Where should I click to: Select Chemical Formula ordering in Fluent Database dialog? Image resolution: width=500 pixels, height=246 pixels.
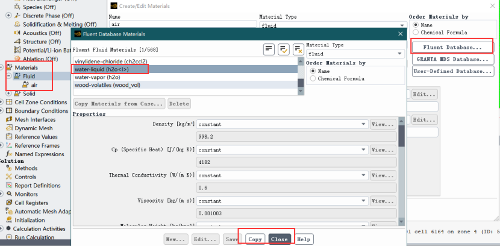(x=313, y=78)
